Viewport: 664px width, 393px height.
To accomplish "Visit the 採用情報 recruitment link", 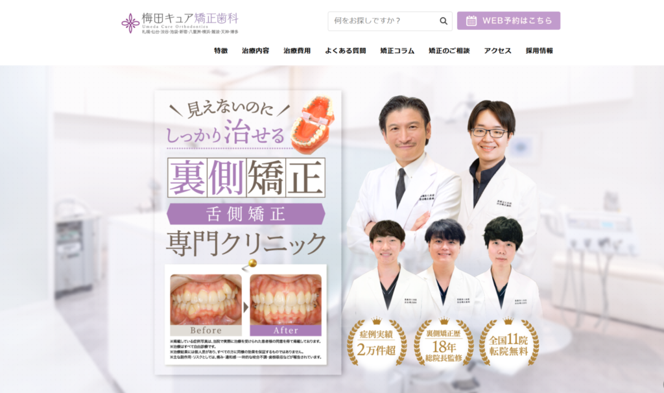I will tap(539, 51).
